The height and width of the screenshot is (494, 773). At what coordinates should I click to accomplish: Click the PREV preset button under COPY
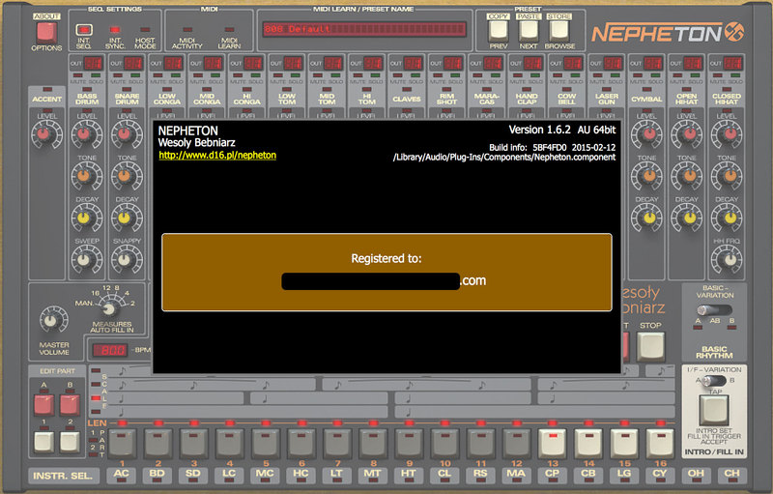click(498, 31)
